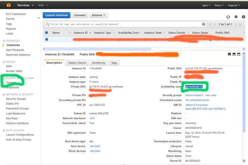Refresh the instances list
Image resolution: width=248 pixels, height=165 pixels.
[228, 17]
